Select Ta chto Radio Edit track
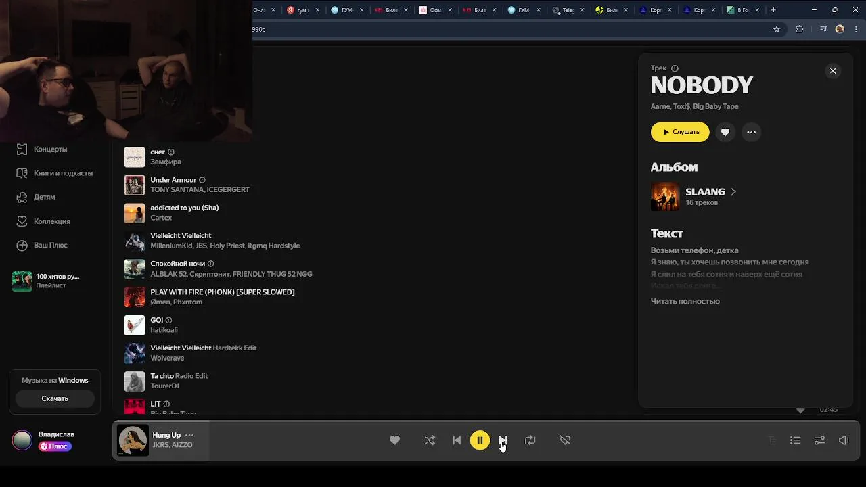866x487 pixels. [179, 376]
